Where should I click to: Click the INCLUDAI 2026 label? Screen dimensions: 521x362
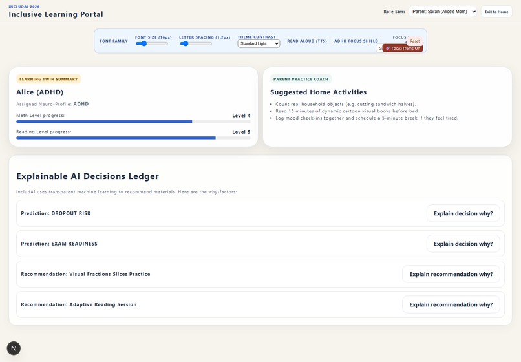tap(24, 6)
